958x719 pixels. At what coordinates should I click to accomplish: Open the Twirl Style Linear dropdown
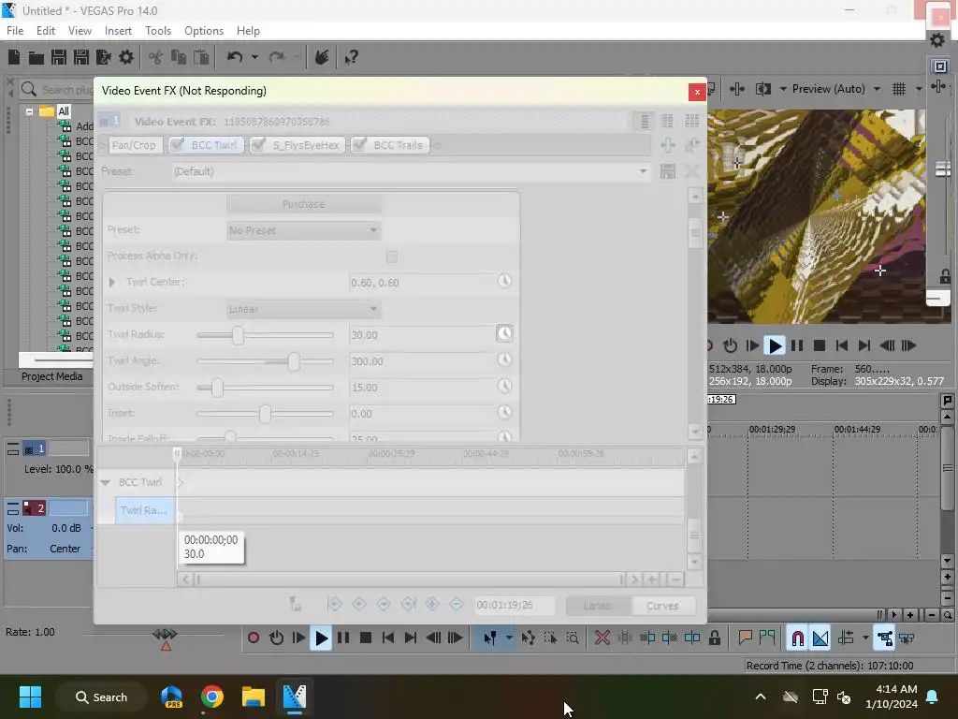point(304,309)
